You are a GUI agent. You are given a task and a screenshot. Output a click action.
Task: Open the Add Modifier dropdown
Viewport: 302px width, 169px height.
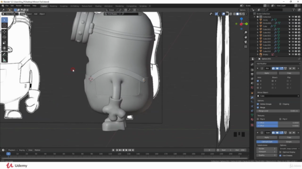click(x=278, y=64)
